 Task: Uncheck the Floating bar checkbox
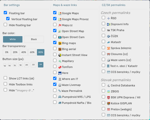click(x=5, y=13)
